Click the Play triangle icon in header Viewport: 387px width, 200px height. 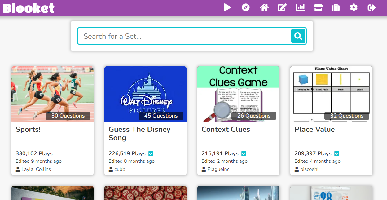coord(227,7)
